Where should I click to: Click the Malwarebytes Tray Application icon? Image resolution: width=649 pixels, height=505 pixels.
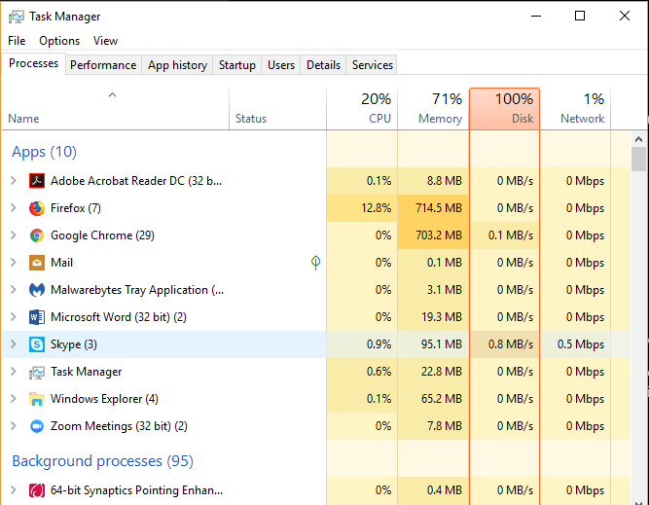(37, 290)
